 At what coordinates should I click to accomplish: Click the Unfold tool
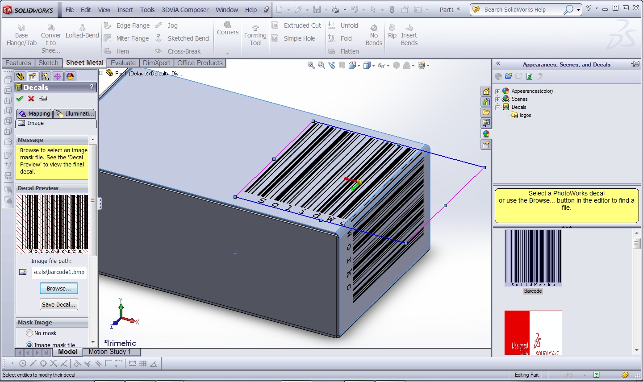click(343, 25)
